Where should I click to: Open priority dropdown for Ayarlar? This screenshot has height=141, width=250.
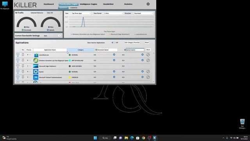click(29, 72)
